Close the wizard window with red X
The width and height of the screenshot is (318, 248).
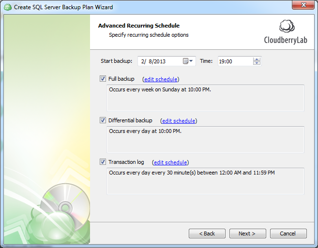303,6
